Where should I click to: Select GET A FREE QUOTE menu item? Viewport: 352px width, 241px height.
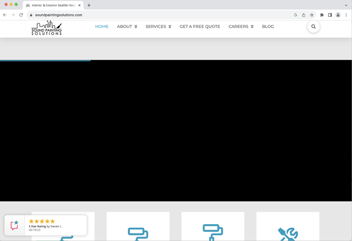pyautogui.click(x=200, y=26)
